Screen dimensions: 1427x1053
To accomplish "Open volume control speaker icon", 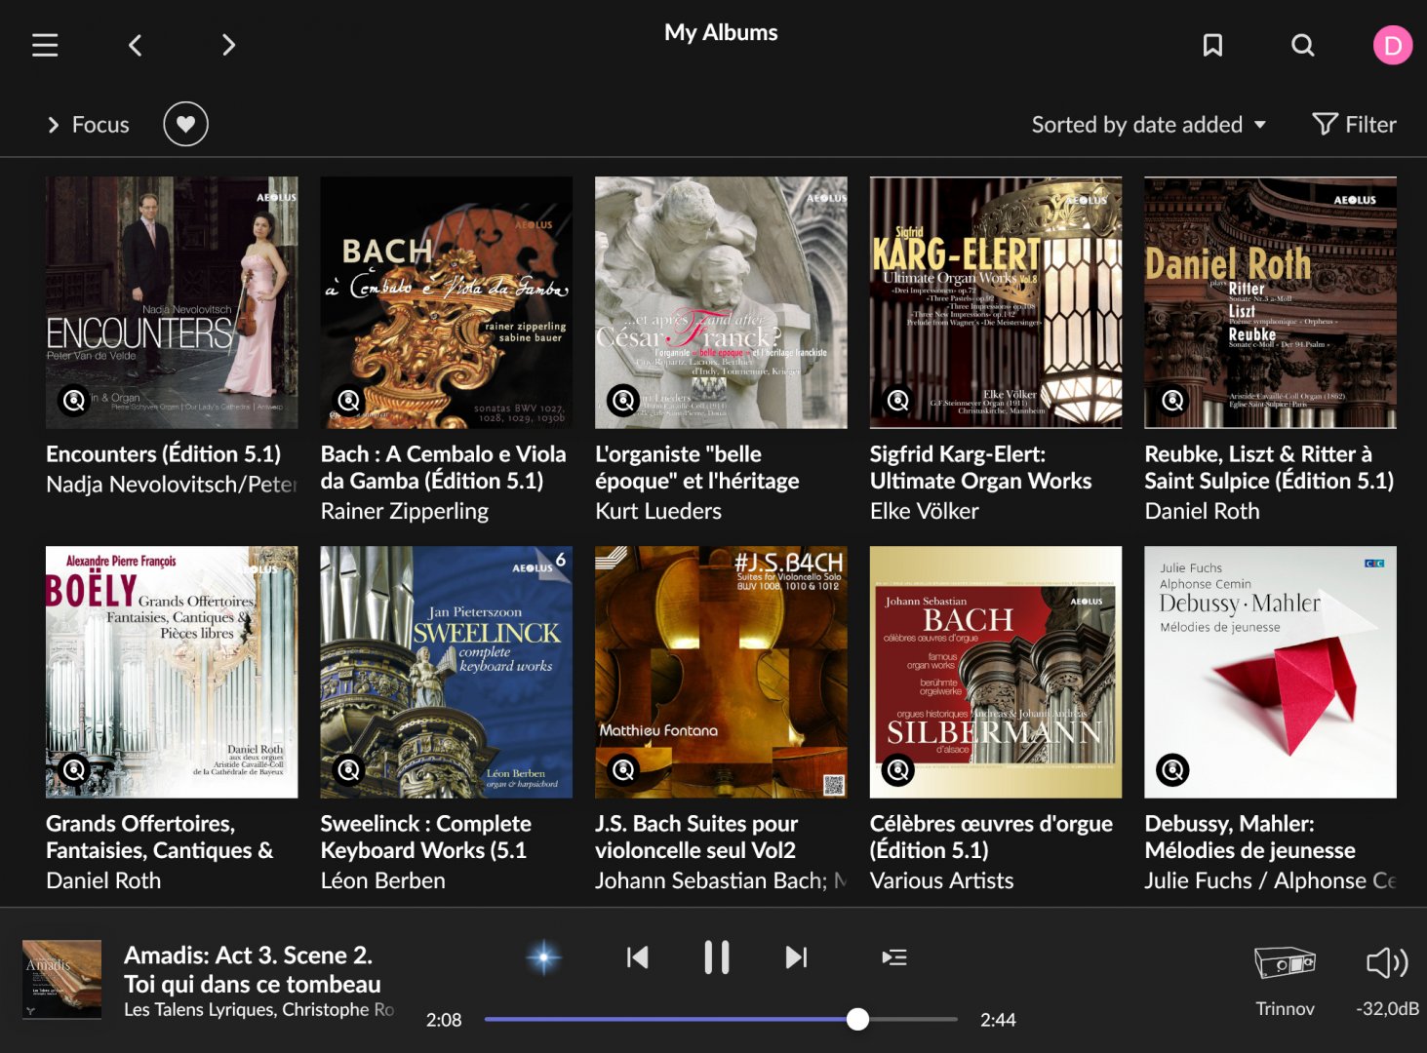I will tap(1387, 963).
